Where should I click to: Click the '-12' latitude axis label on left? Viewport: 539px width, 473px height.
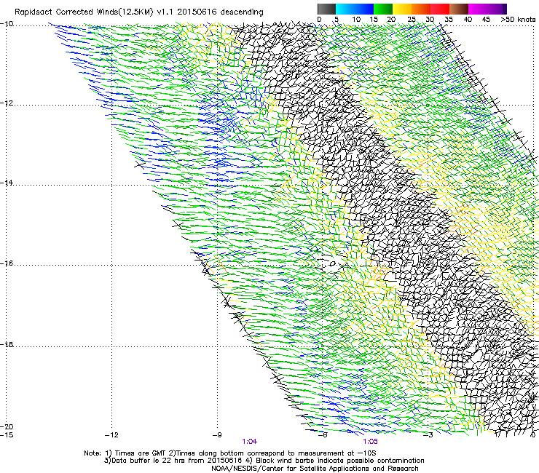click(7, 103)
